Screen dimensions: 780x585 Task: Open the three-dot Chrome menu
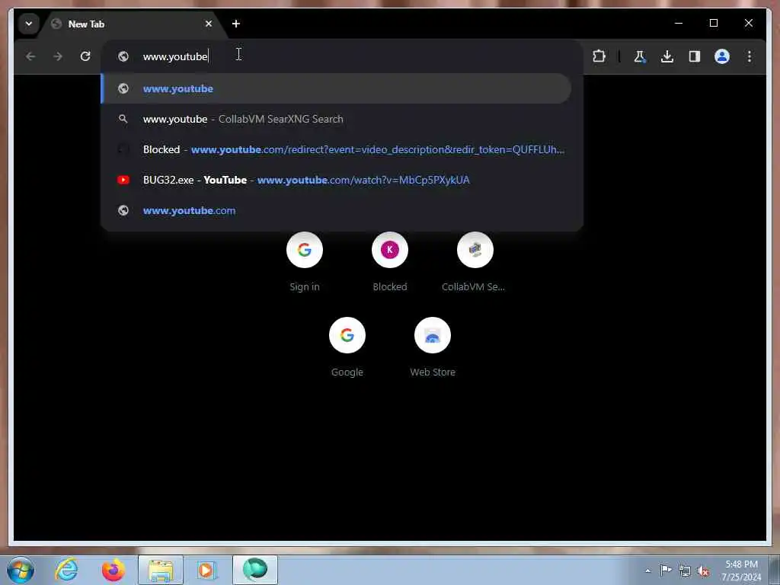pyautogui.click(x=750, y=56)
